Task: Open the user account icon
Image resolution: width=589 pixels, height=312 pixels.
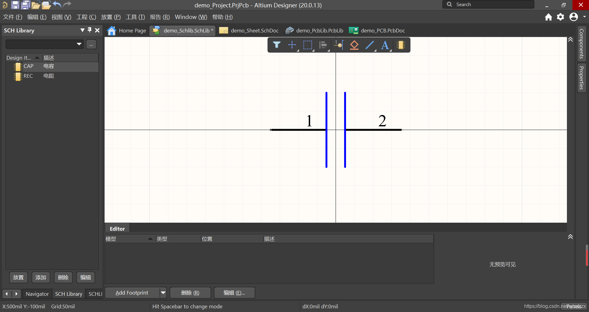Action: click(x=574, y=17)
